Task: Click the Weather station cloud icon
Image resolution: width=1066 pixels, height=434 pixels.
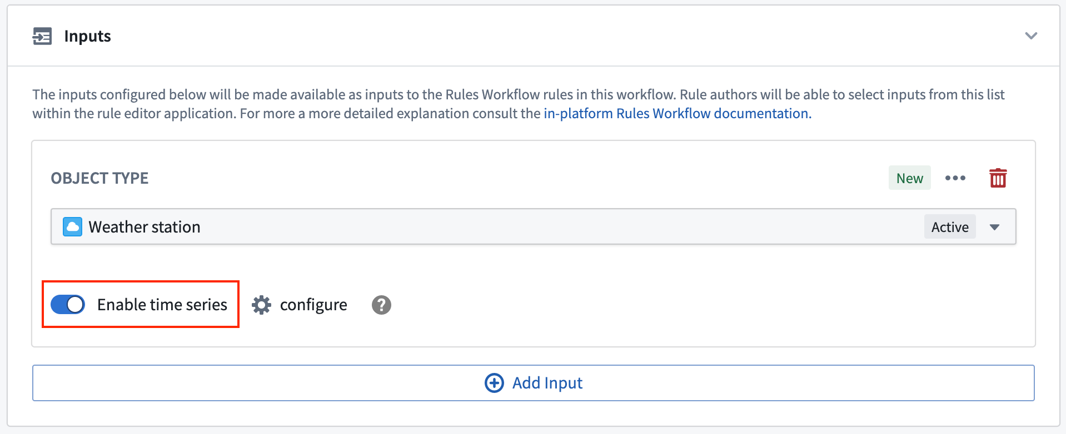Action: pos(72,226)
